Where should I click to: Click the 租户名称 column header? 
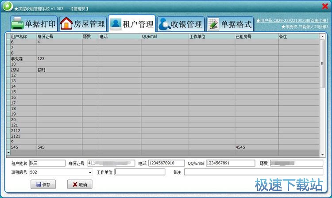pos(23,36)
